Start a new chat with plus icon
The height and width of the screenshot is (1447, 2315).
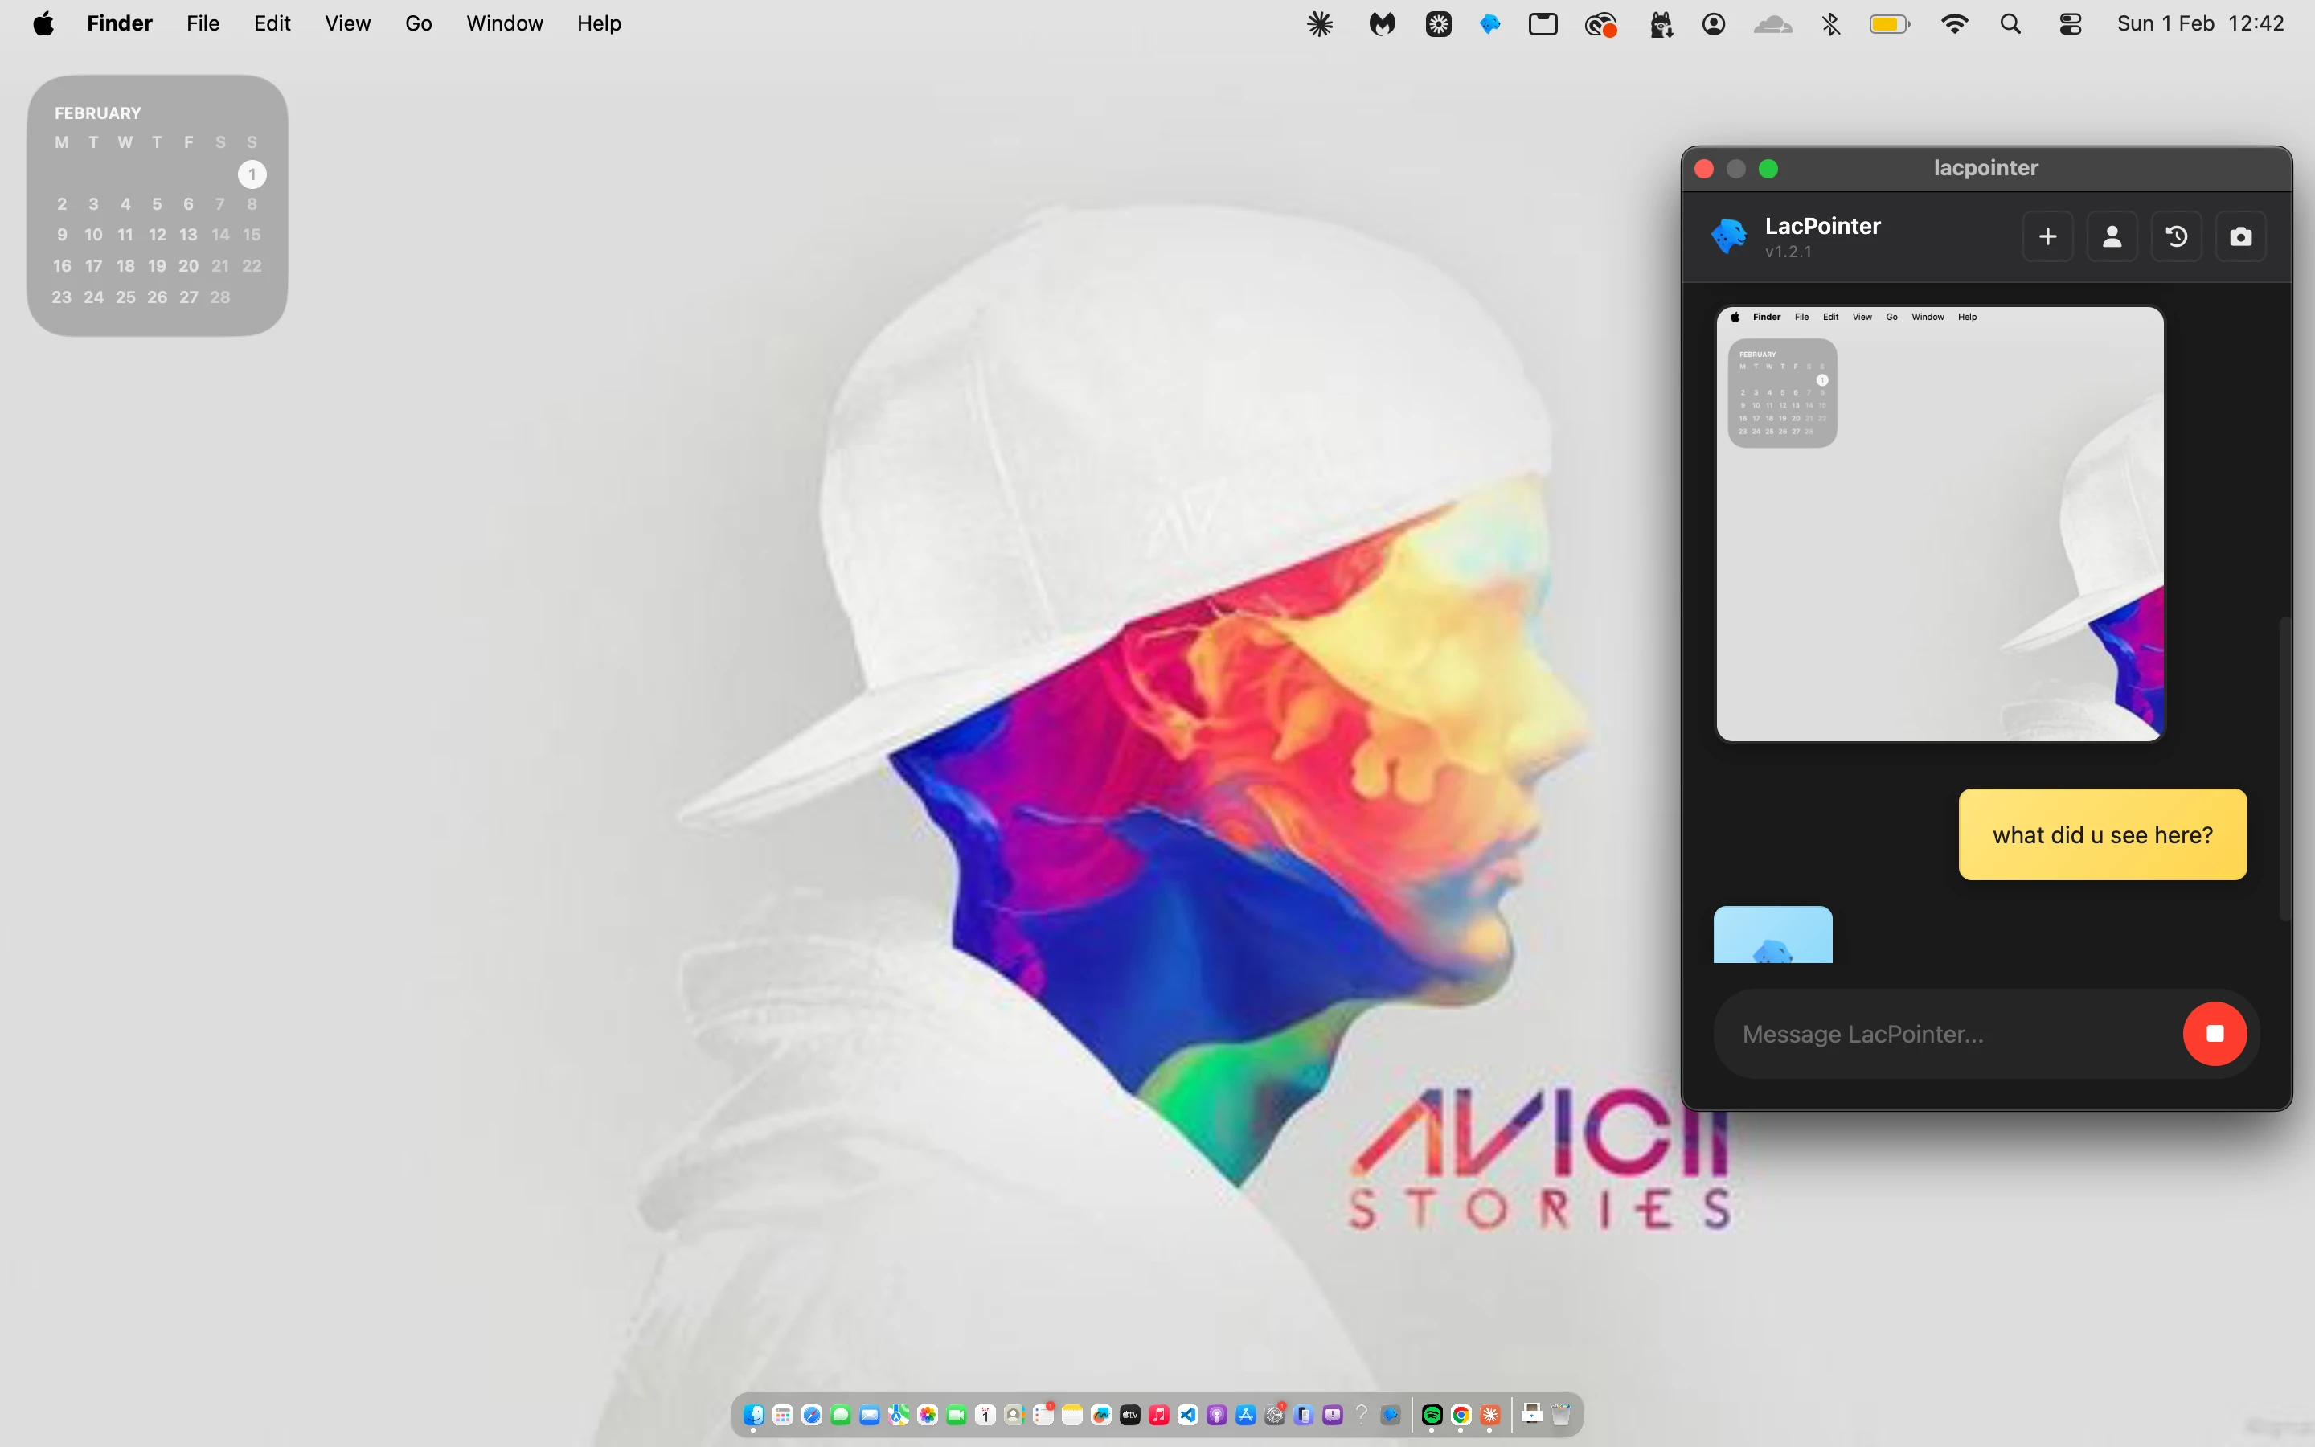2047,236
